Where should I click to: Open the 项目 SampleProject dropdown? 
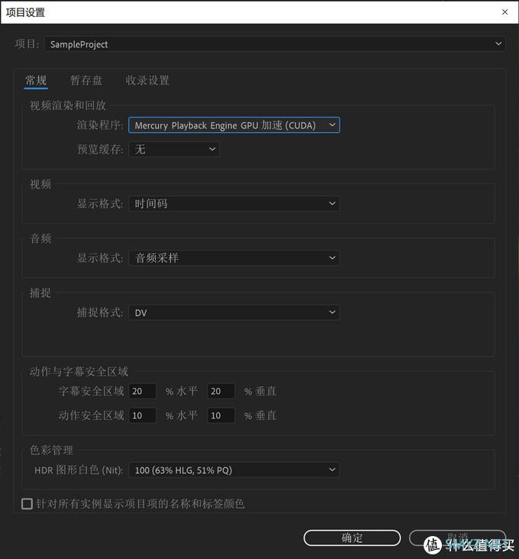(275, 44)
